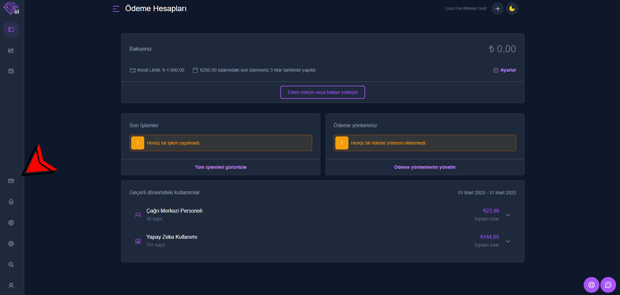The width and height of the screenshot is (620, 295).
Task: Click the 'Bakiyeniz' label
Action: [141, 49]
